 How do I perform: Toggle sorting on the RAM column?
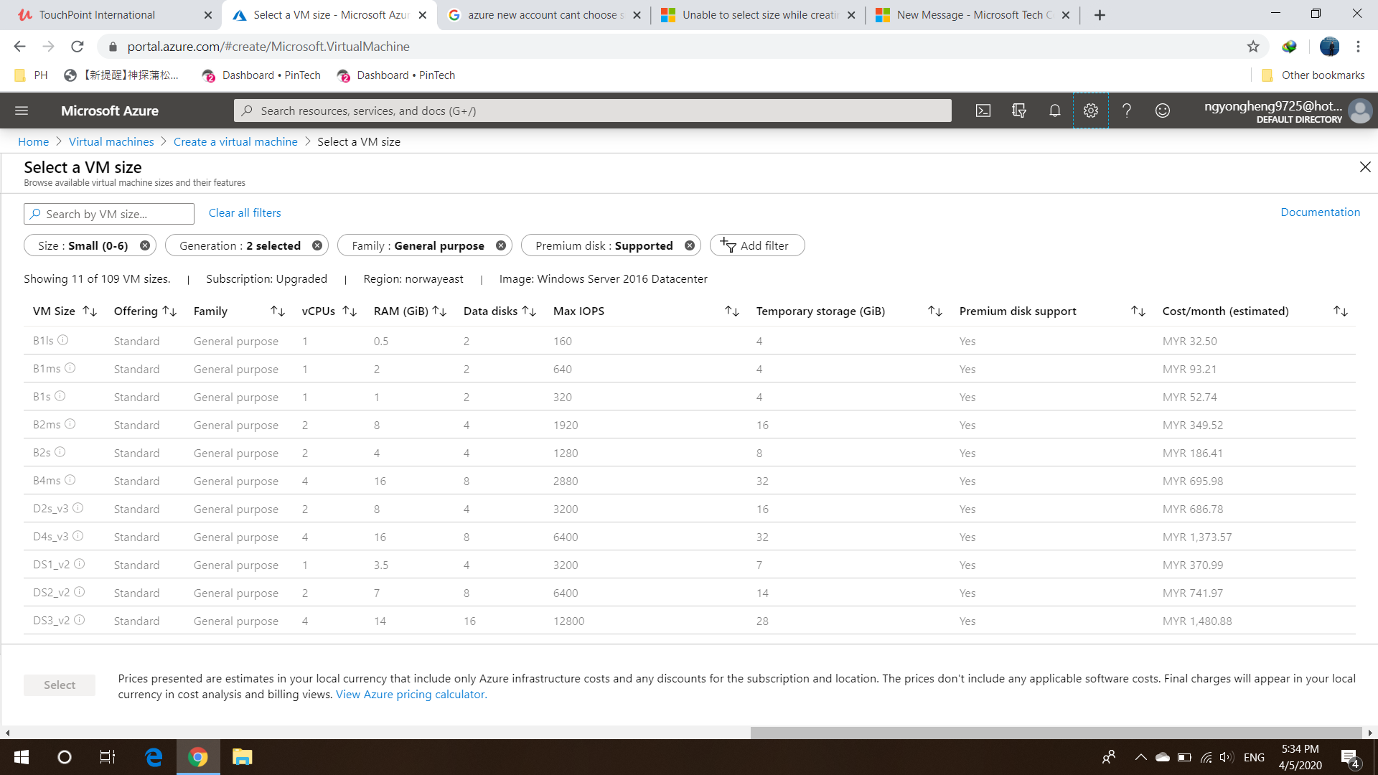[440, 311]
